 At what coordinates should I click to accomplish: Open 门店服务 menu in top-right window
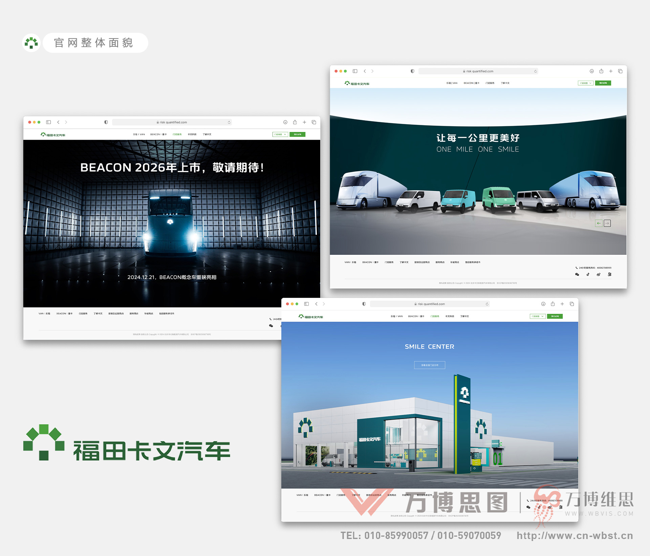coord(490,83)
